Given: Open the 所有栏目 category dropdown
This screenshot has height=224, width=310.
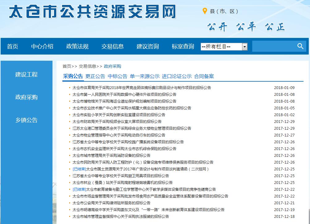Looking at the screenshot, I should point(221,47).
